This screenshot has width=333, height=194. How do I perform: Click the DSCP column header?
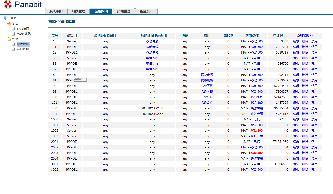228,36
